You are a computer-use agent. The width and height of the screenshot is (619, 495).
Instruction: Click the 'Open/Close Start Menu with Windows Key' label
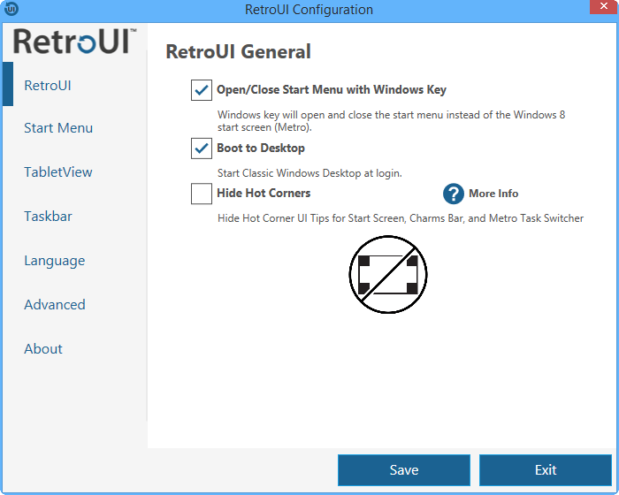tap(332, 90)
